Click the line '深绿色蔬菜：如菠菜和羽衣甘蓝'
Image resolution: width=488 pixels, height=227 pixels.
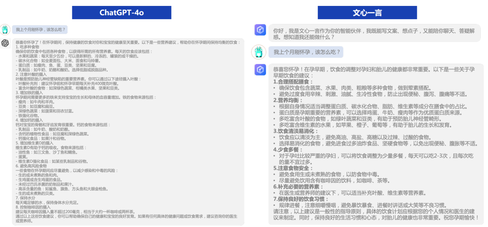[46, 111]
